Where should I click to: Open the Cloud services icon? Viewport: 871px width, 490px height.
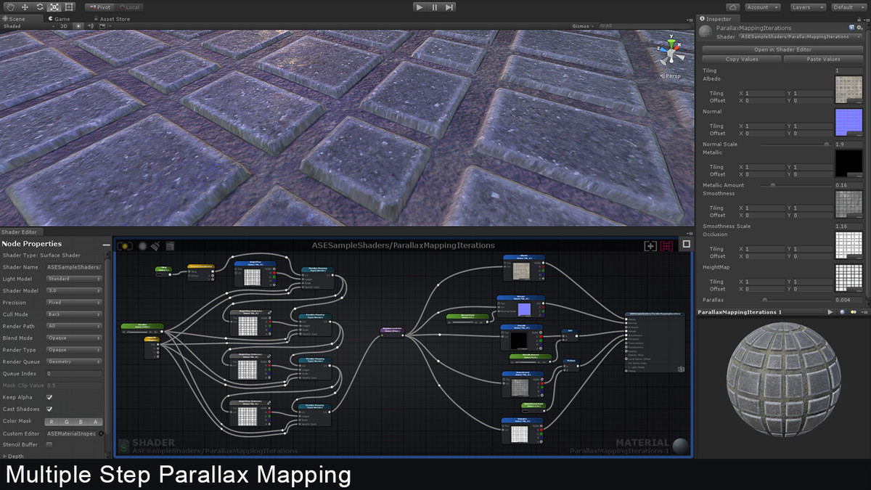[x=732, y=7]
